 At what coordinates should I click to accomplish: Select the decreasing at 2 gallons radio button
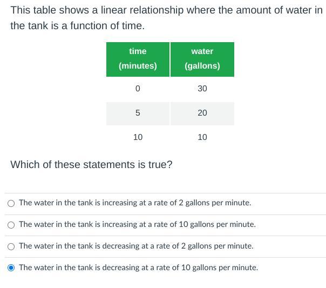[x=11, y=246]
